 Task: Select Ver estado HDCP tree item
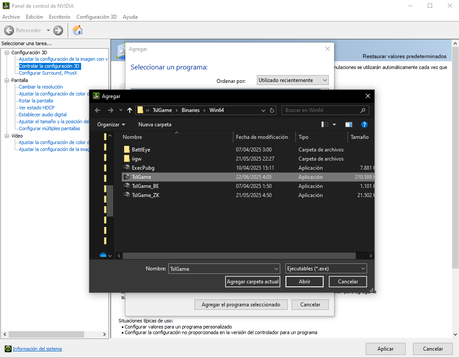pos(36,108)
